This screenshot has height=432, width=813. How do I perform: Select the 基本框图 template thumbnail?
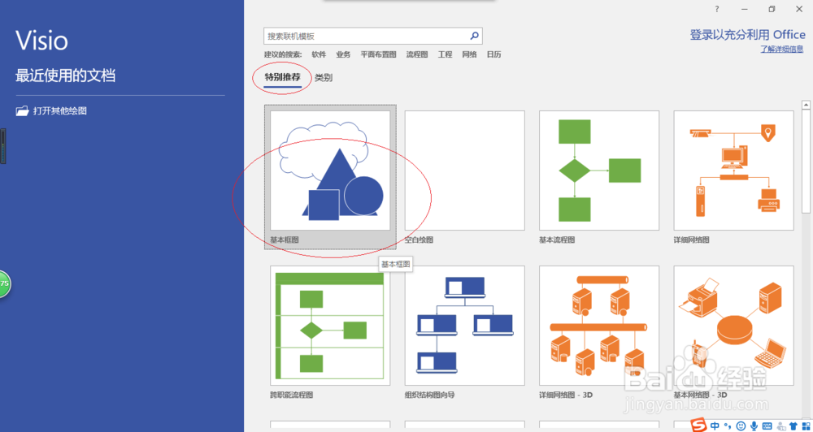[x=330, y=171]
